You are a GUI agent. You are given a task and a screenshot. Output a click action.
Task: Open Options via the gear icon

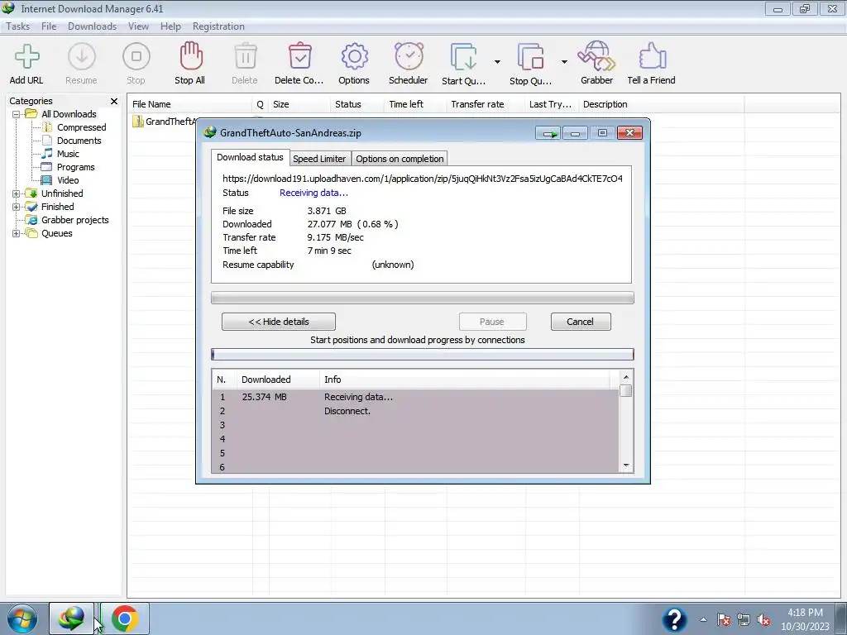(x=354, y=57)
